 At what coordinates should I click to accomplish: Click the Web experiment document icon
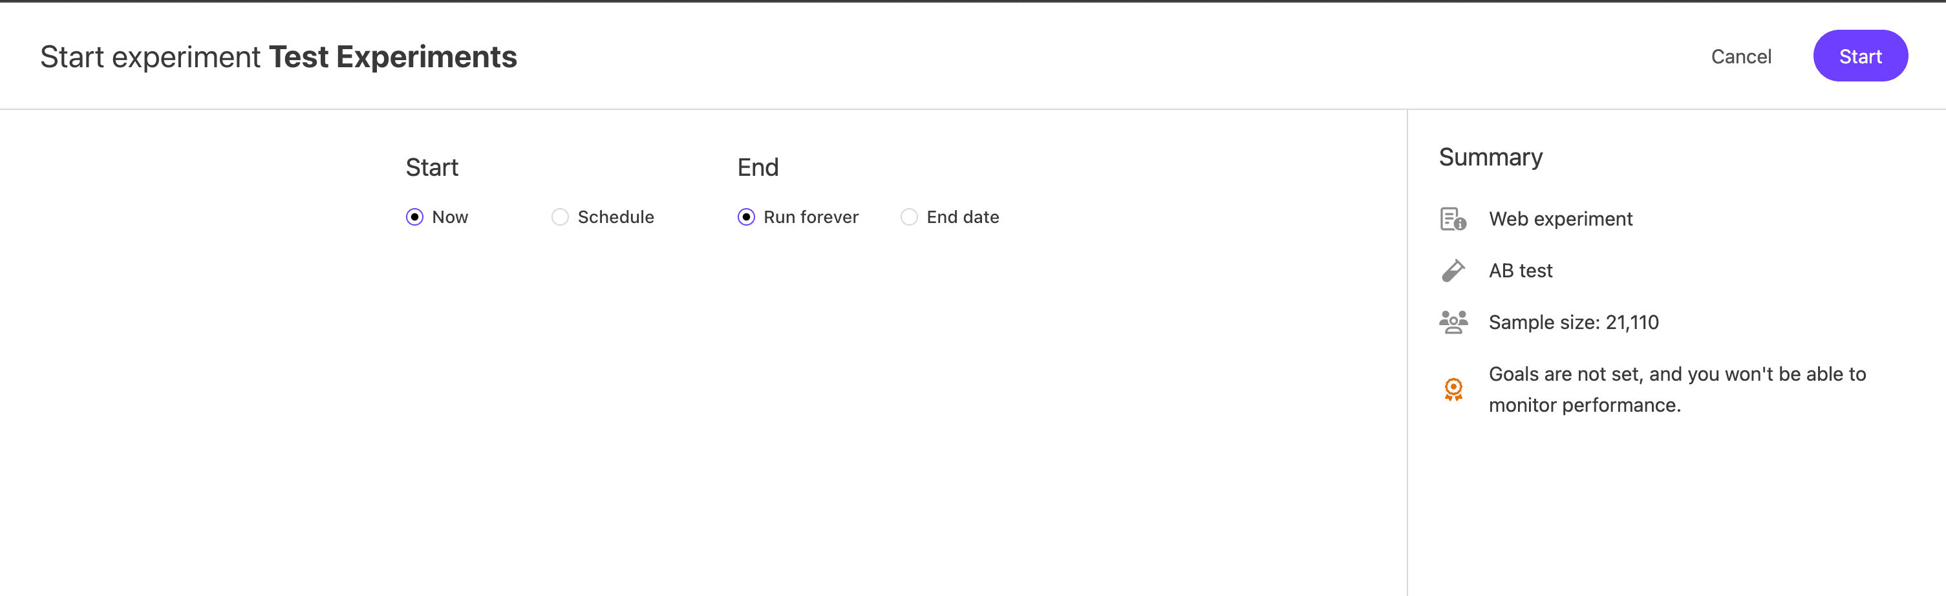pyautogui.click(x=1452, y=219)
